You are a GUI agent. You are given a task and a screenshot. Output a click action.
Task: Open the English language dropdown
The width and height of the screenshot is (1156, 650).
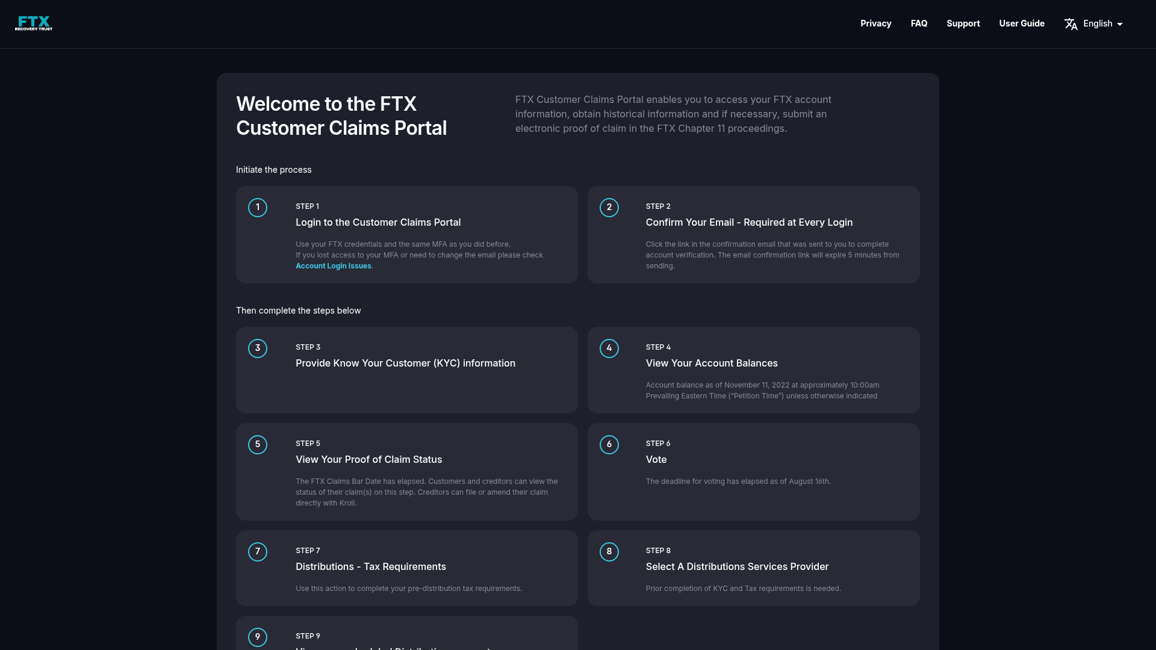[1102, 23]
